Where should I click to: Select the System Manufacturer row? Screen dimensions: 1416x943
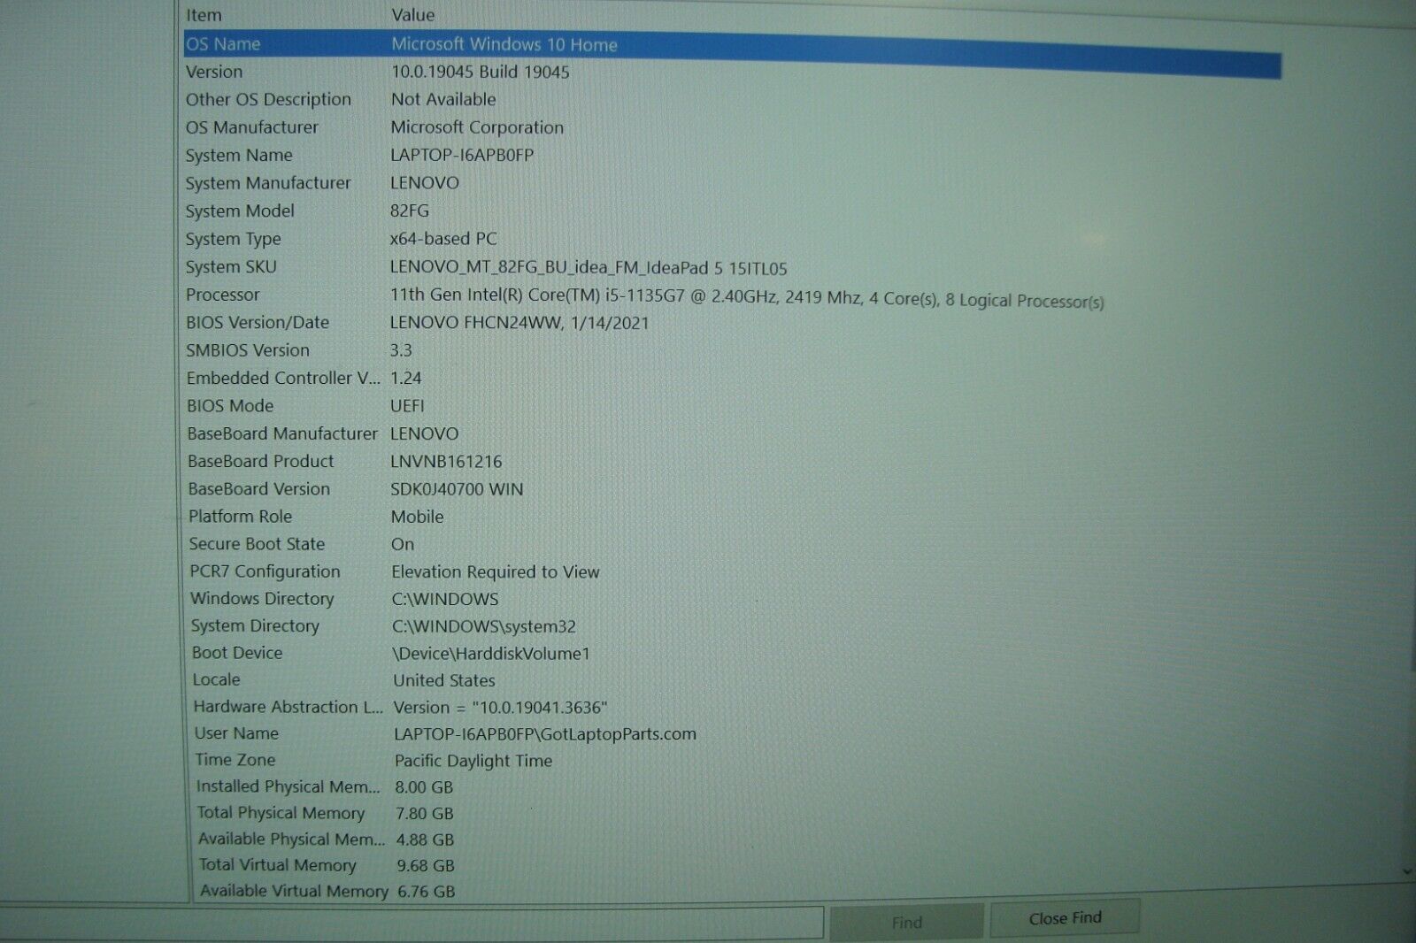pyautogui.click(x=268, y=183)
